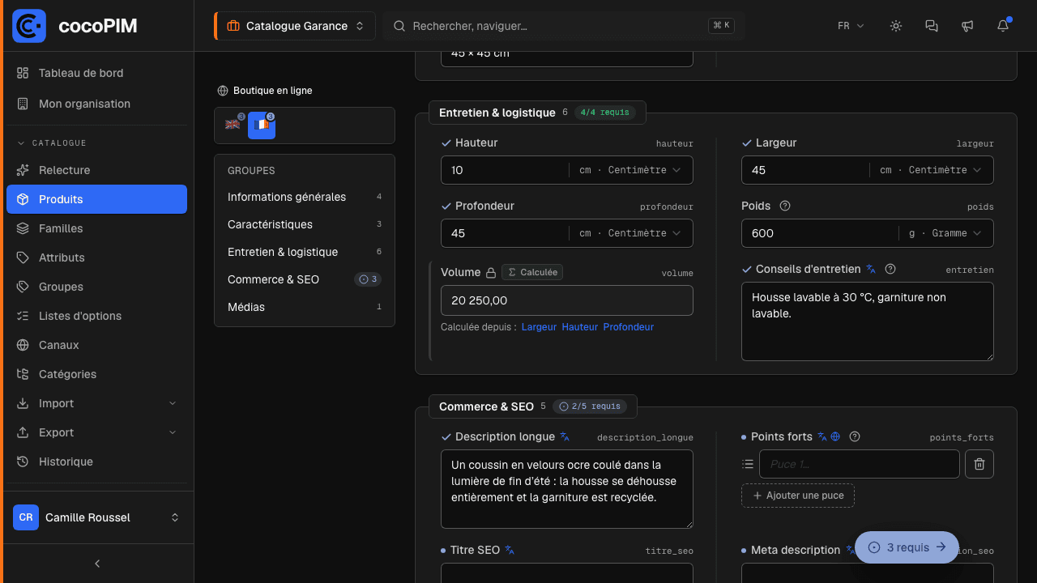This screenshot has height=583, width=1037.
Task: Click the Conseils d'entretien textarea
Action: click(x=868, y=321)
